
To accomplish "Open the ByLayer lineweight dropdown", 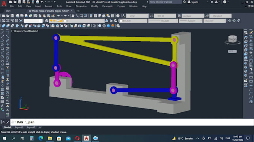I will 191,21.
